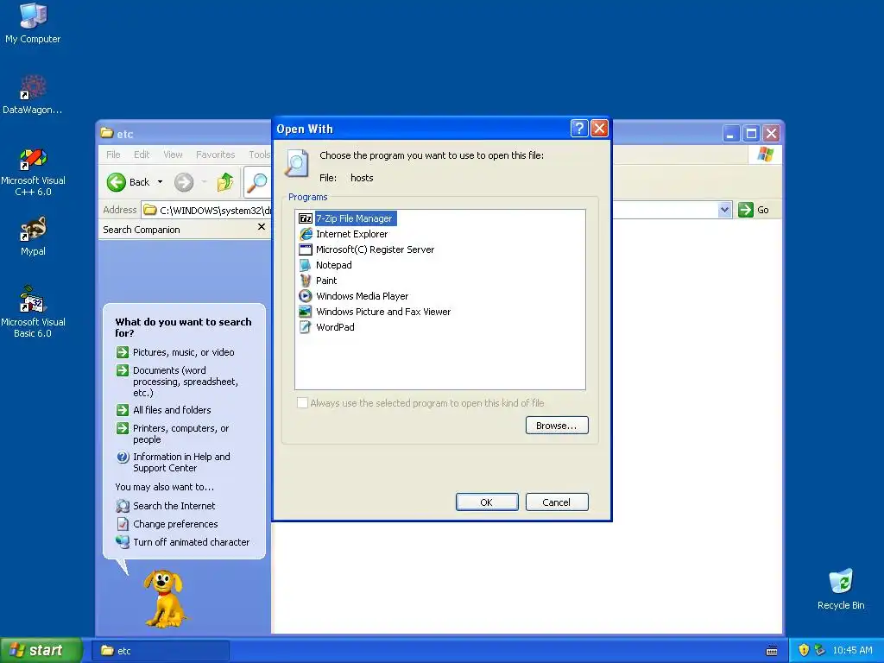Select 7-Zip File Manager program icon
Image resolution: width=884 pixels, height=663 pixels.
[306, 218]
